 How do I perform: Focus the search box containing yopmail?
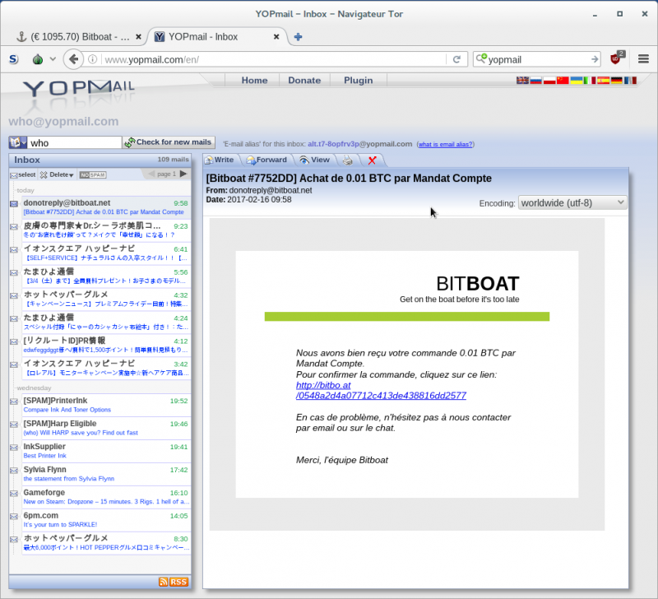(x=539, y=59)
